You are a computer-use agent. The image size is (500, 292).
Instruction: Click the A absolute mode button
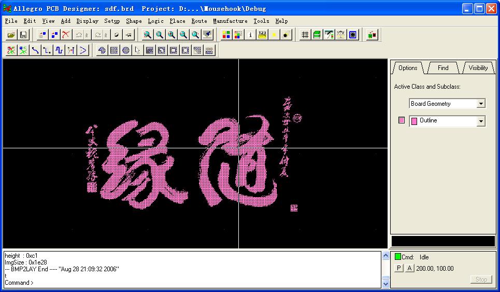coord(409,268)
